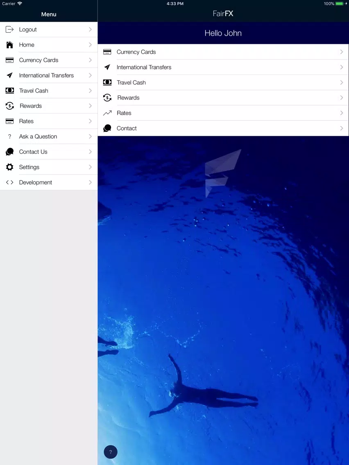Open the main International Transfers chevron
349x465 pixels.
(x=342, y=67)
